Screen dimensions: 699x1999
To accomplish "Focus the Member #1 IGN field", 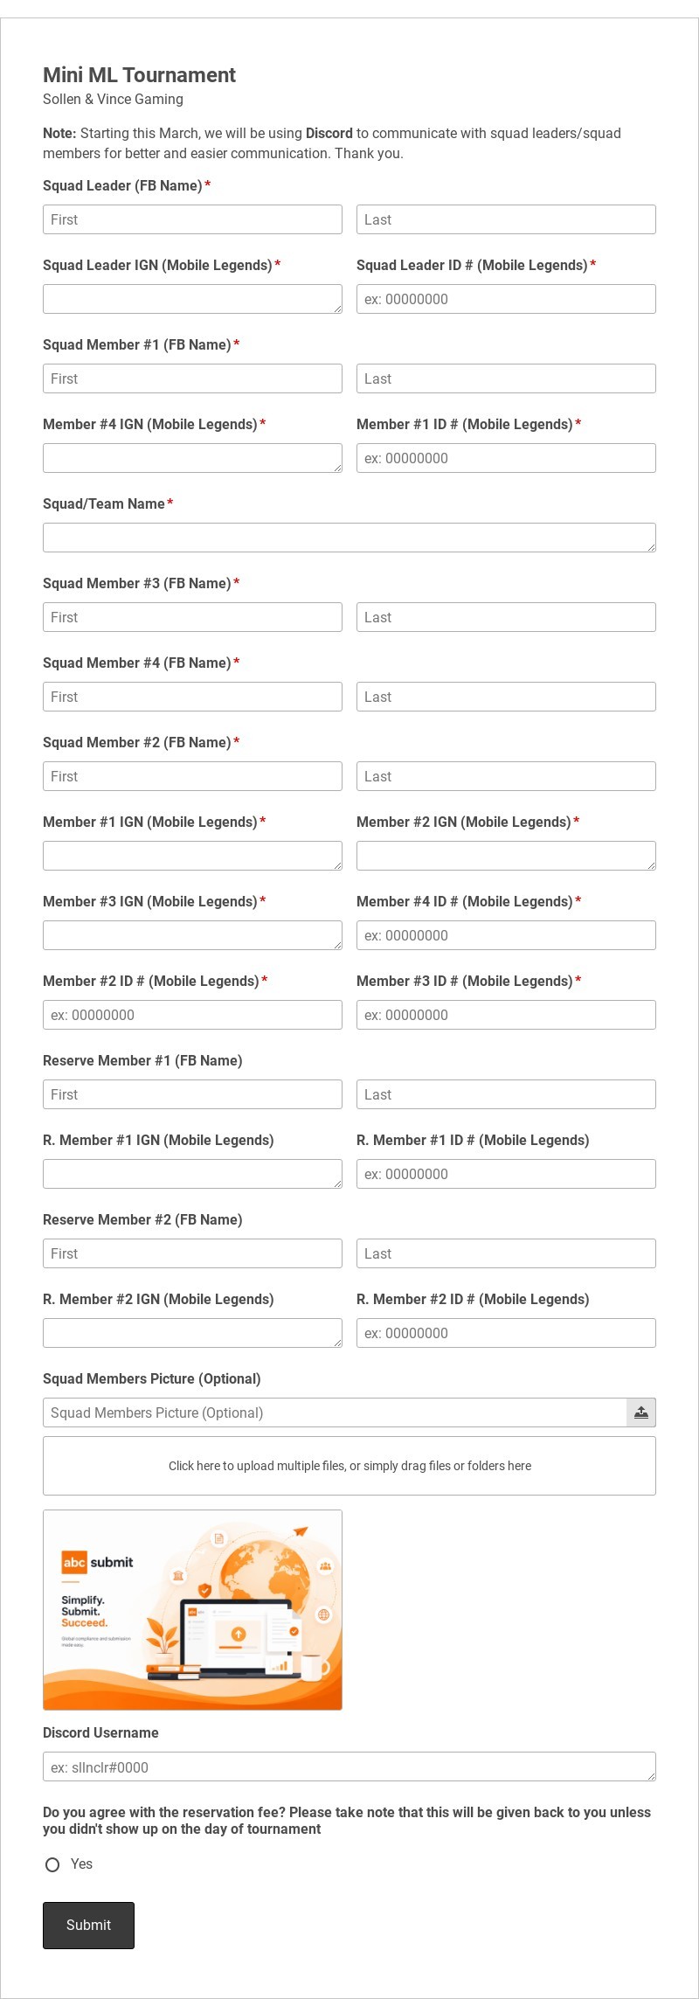I will point(192,856).
